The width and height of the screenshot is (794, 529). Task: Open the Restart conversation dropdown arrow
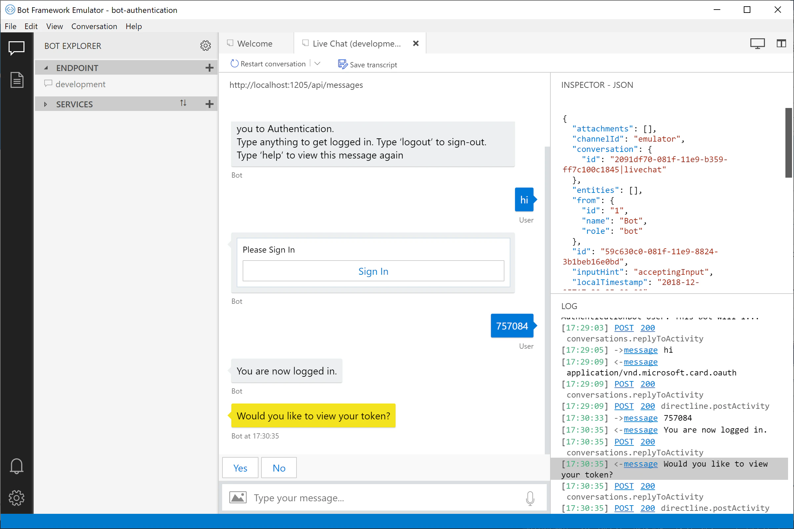point(317,63)
